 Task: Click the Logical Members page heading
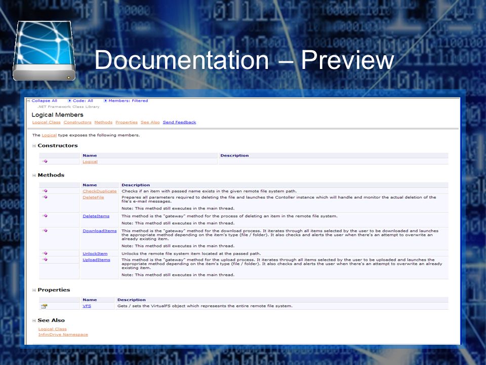click(x=57, y=115)
